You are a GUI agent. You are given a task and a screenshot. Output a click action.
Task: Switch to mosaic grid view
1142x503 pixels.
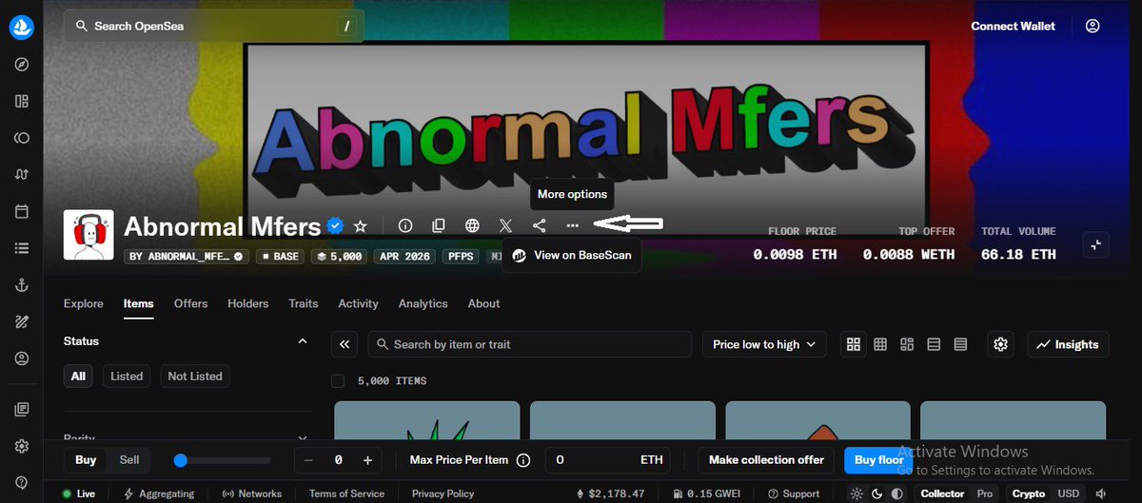point(907,344)
